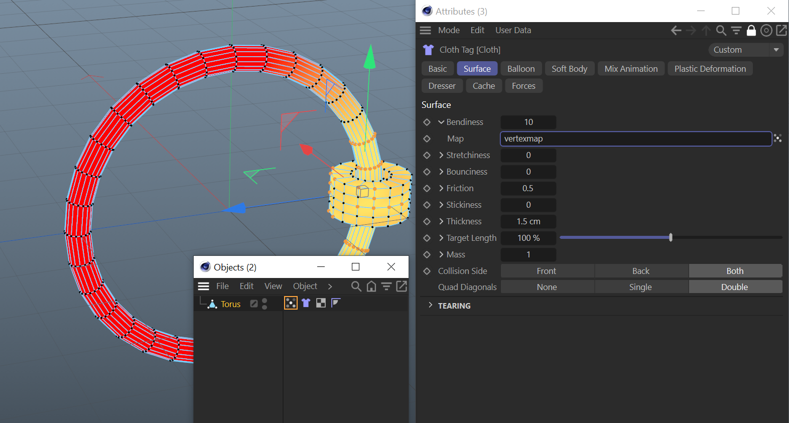
Task: Click the Thickness 1.5 cm field
Action: (x=529, y=221)
